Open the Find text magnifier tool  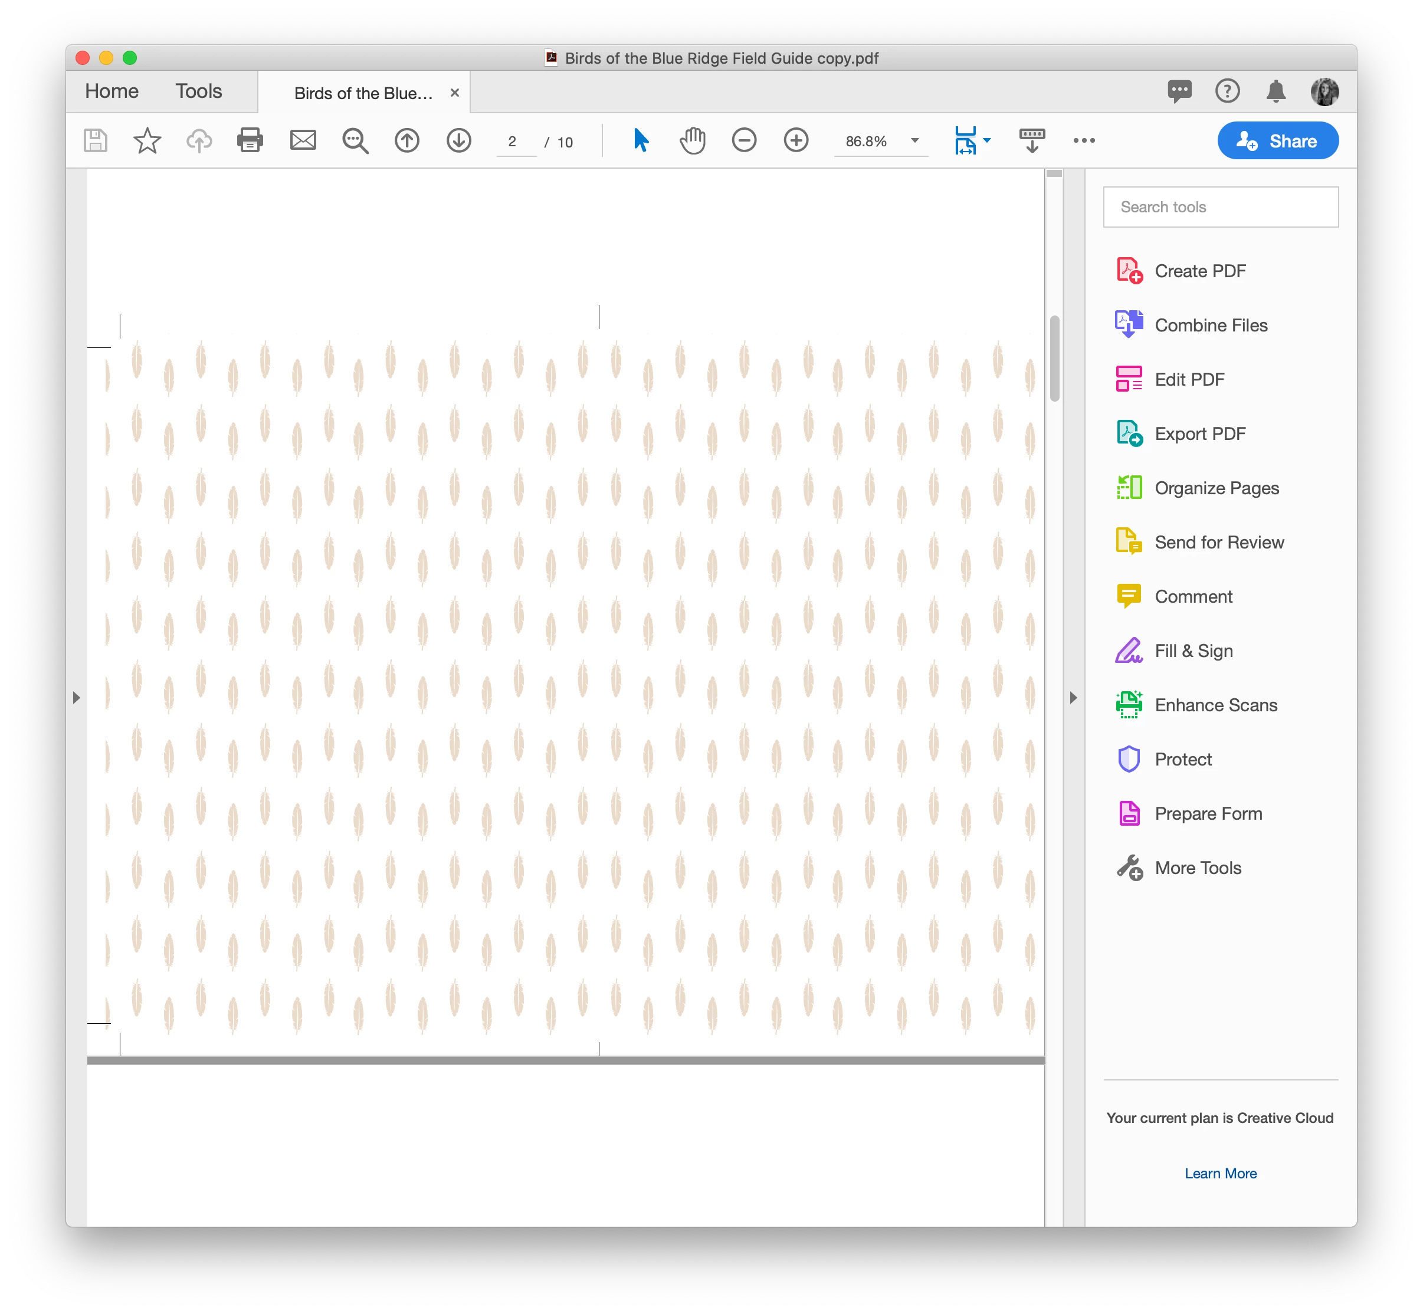[x=355, y=141]
